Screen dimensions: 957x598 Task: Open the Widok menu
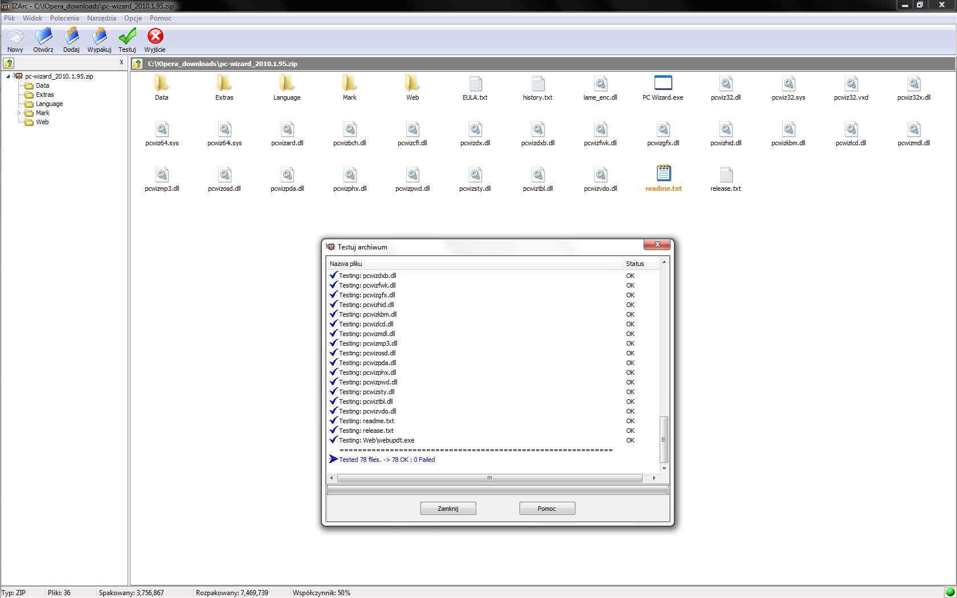pyautogui.click(x=32, y=18)
